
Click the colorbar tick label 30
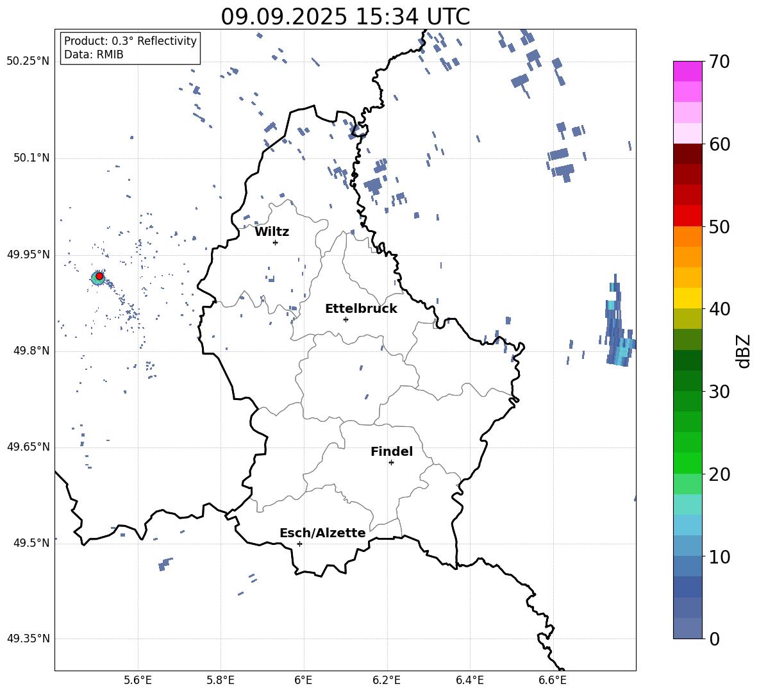tap(719, 392)
